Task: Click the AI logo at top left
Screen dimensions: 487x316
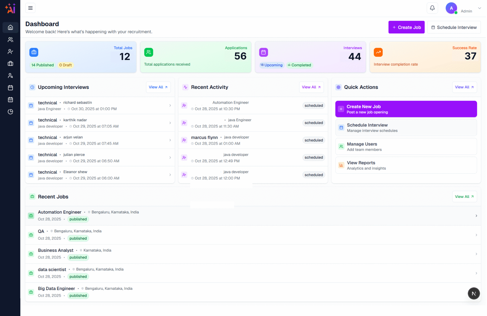Action: click(x=10, y=8)
